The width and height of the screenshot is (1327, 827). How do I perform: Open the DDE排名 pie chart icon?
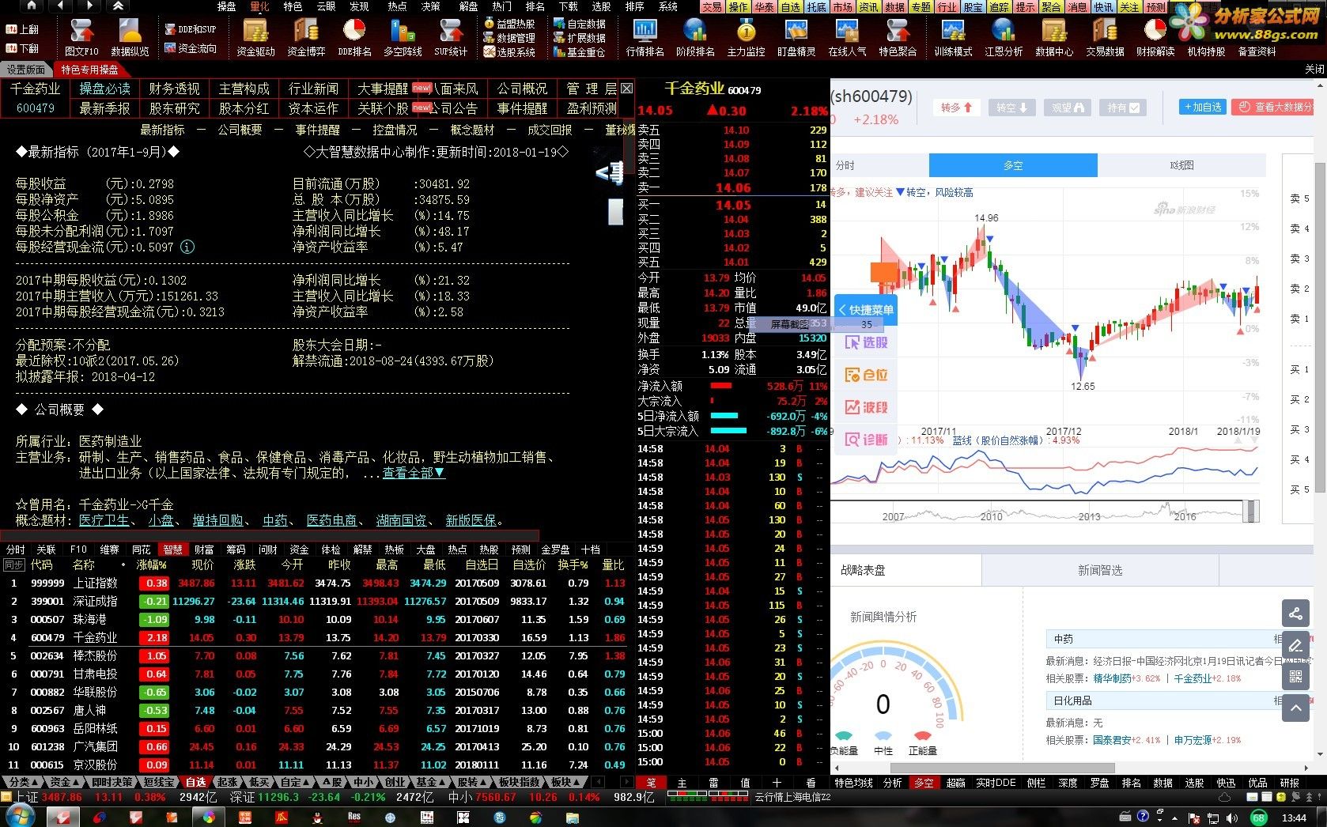click(354, 36)
